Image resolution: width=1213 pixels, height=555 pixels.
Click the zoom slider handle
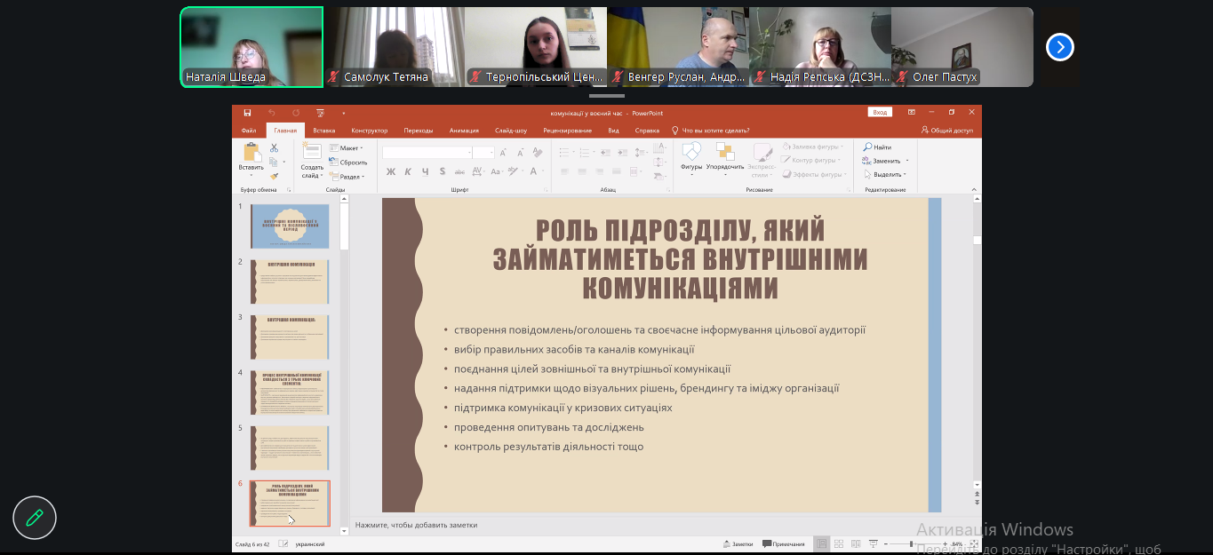point(911,543)
